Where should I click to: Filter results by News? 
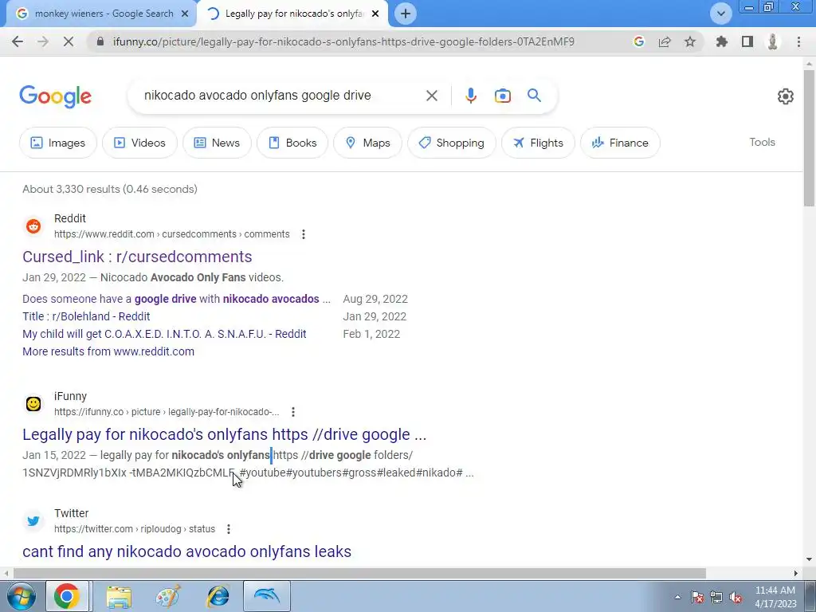click(217, 143)
